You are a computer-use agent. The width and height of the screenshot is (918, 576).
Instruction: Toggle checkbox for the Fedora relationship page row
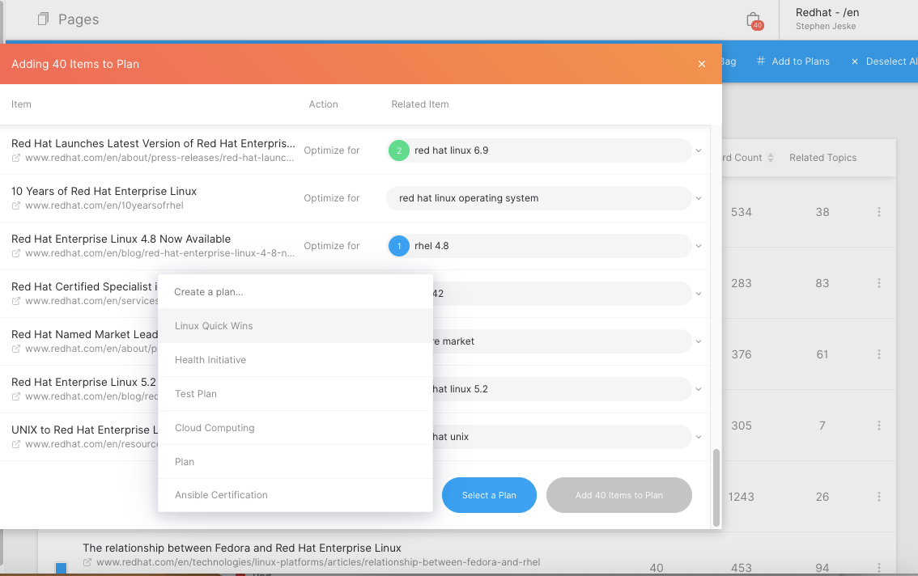click(x=61, y=568)
